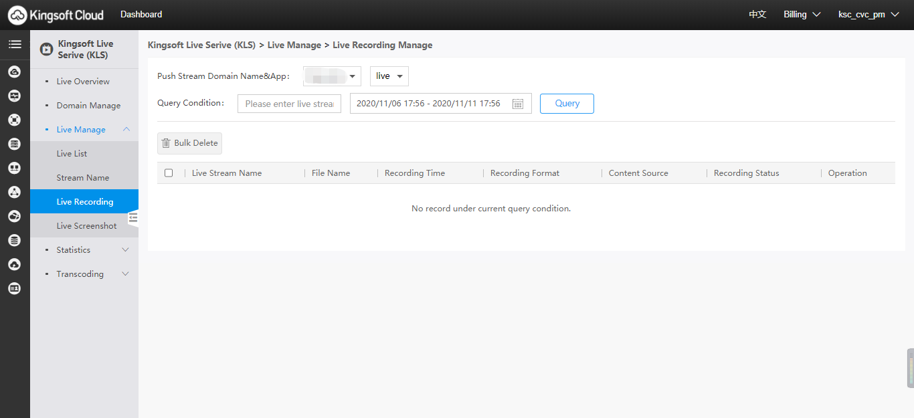Open the "live" app dropdown
Screen dimensions: 914x418
point(389,76)
